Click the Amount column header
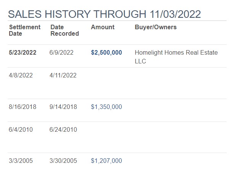Image resolution: width=230 pixels, height=175 pixels. point(103,27)
